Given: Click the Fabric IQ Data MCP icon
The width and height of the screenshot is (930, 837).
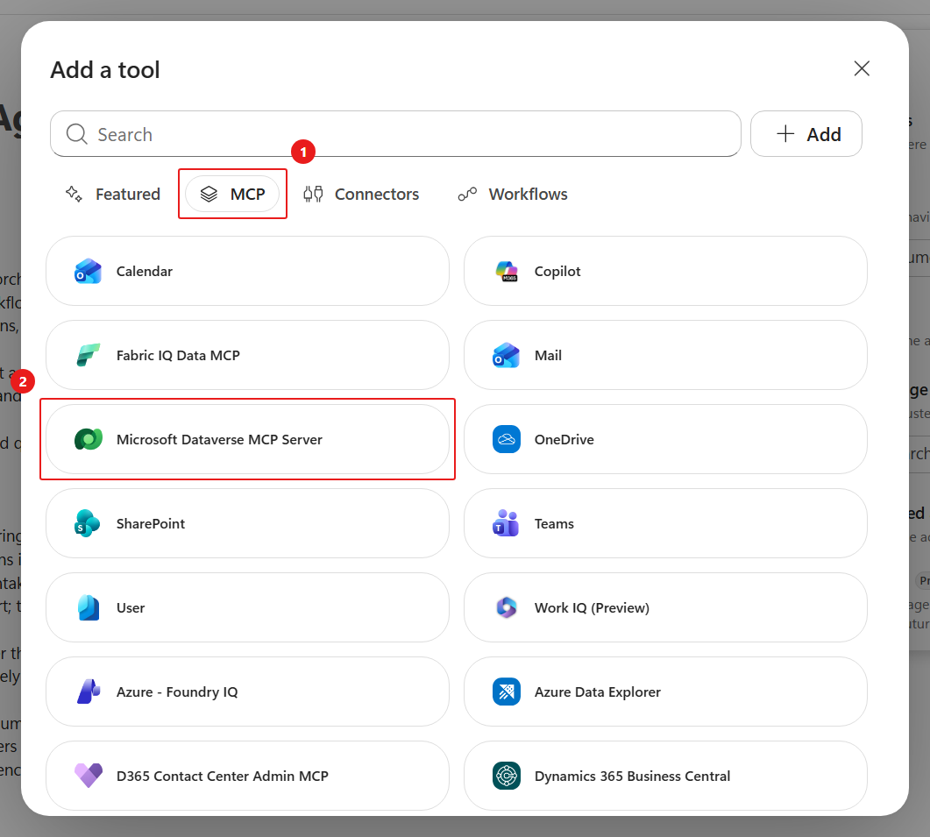Looking at the screenshot, I should click(x=88, y=355).
